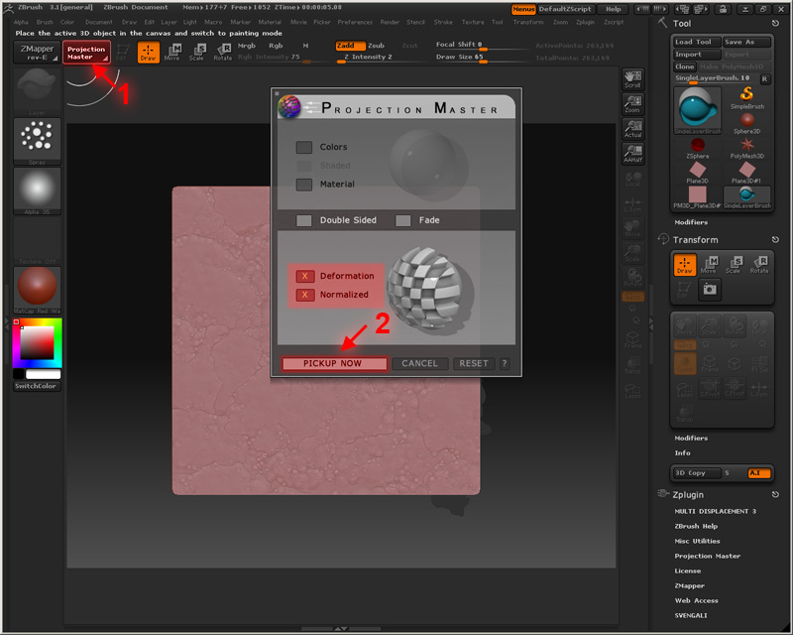Uncheck the Normalized checkbox

tap(305, 295)
